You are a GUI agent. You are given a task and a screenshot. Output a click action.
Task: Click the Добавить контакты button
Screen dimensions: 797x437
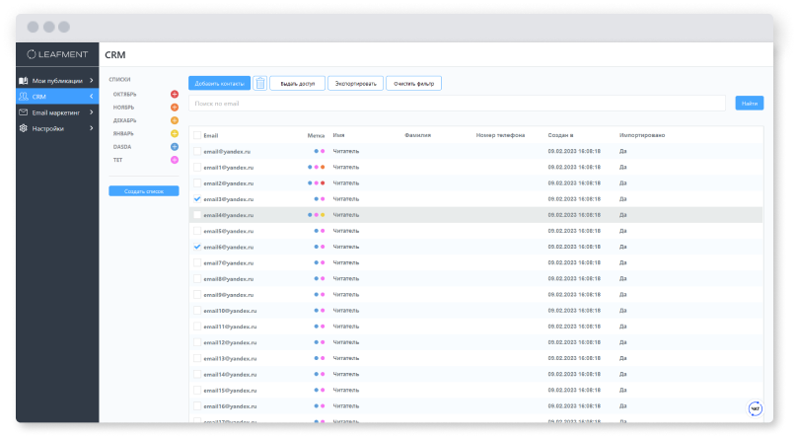pos(220,83)
